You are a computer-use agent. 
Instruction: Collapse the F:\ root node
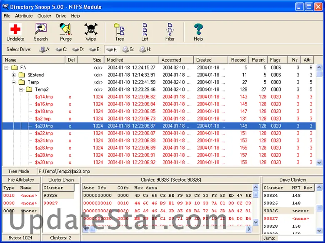click(x=6, y=68)
